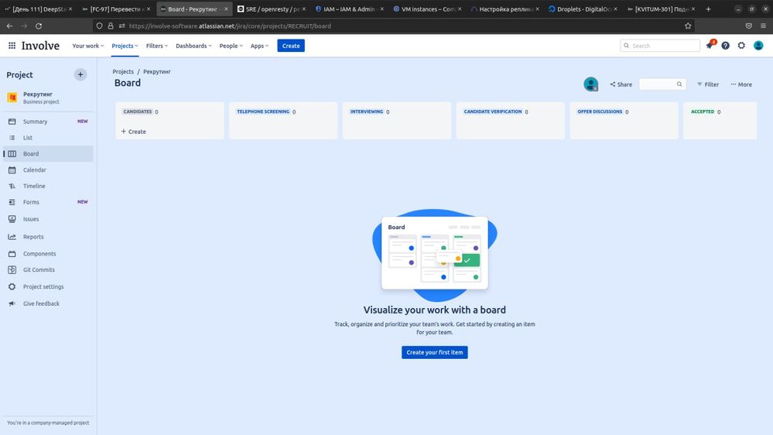Image resolution: width=773 pixels, height=435 pixels.
Task: Click the Summary sidebar icon
Action: [x=12, y=122]
